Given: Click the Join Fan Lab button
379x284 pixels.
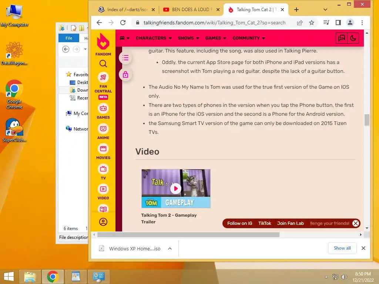Looking at the screenshot, I should pyautogui.click(x=290, y=223).
